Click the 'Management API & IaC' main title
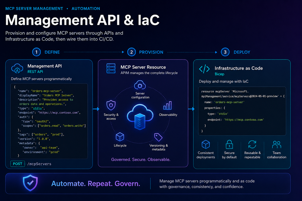Viewport: 302px width, 201px height. coord(83,20)
